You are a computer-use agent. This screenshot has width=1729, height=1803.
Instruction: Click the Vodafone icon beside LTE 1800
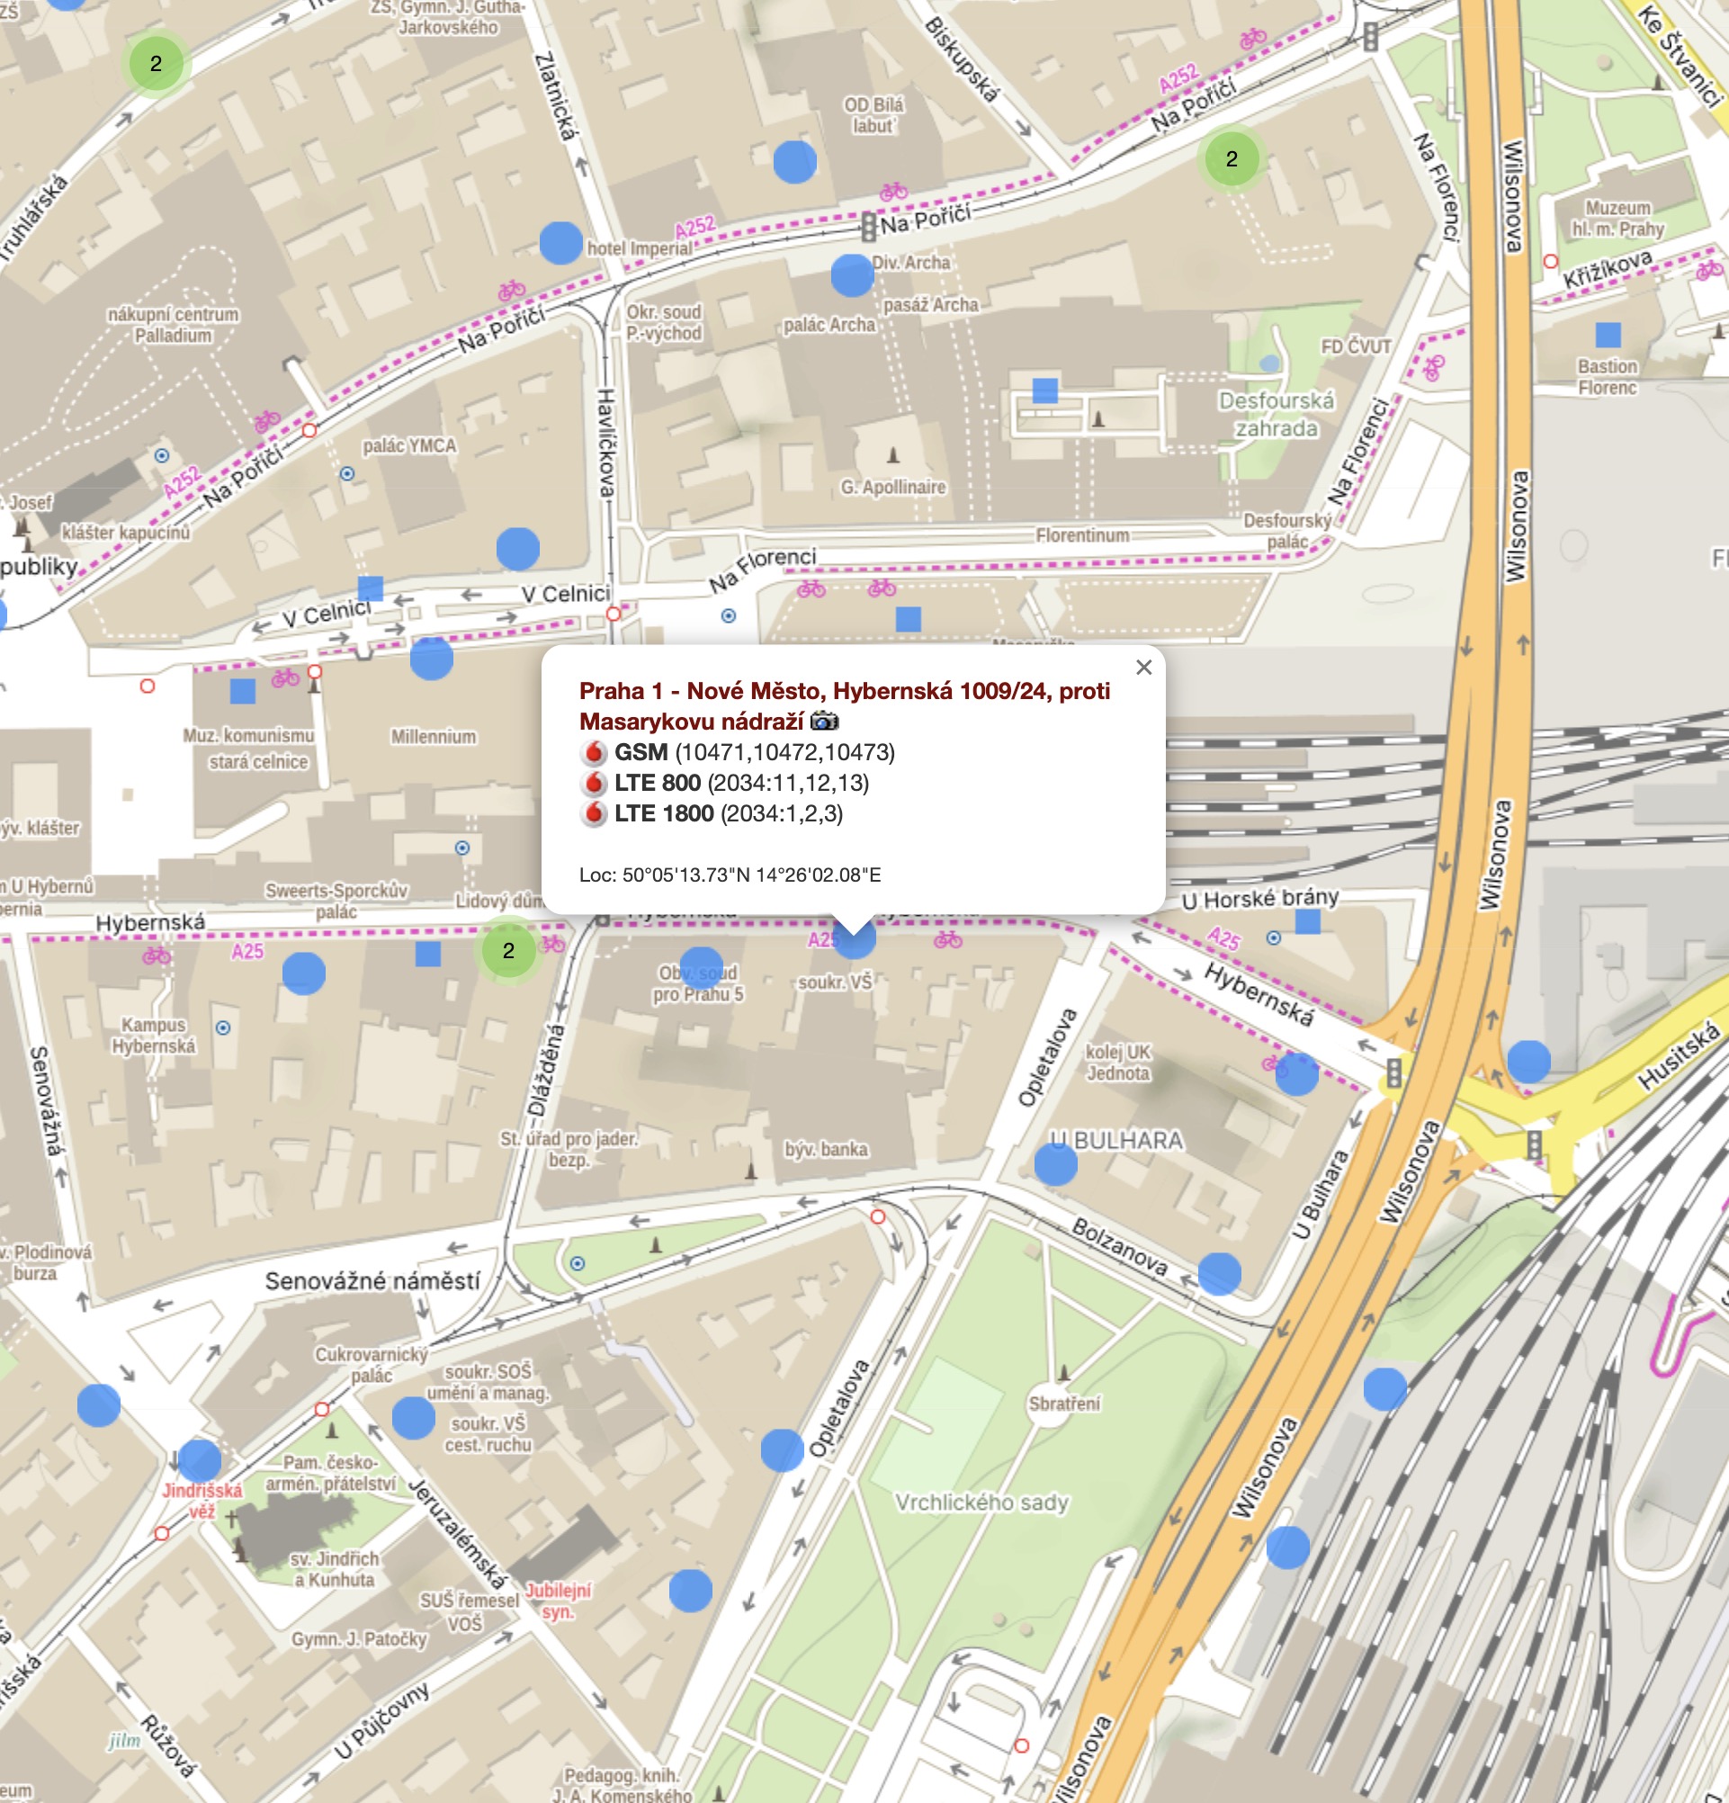594,813
